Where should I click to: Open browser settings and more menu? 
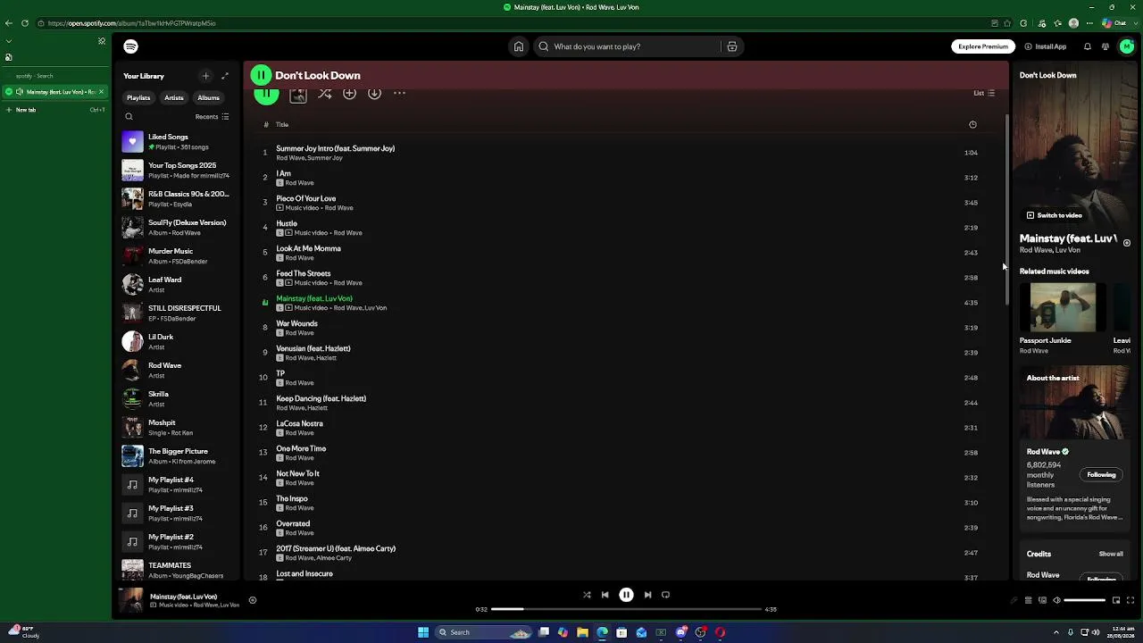coord(1089,23)
